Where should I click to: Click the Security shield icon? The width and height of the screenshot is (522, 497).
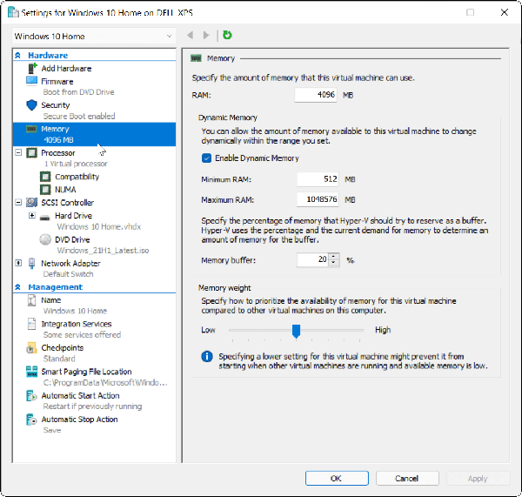31,105
